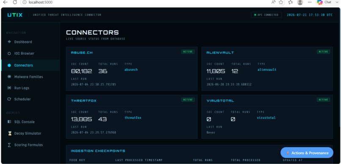341x164 pixels.
Task: Click the ALIENVAULT connector title
Action: (x=220, y=53)
